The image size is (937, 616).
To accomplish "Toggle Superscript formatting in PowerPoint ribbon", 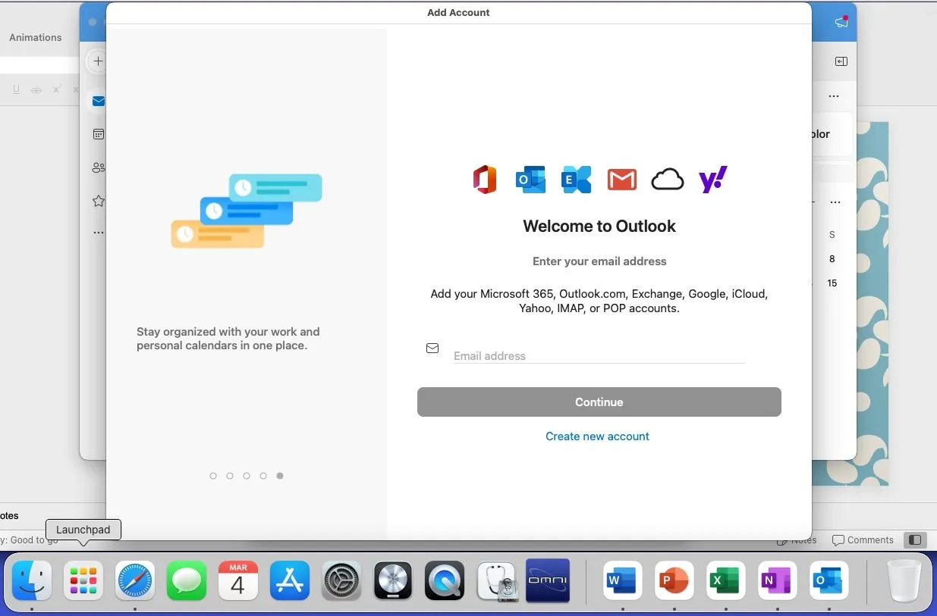I will pyautogui.click(x=56, y=89).
